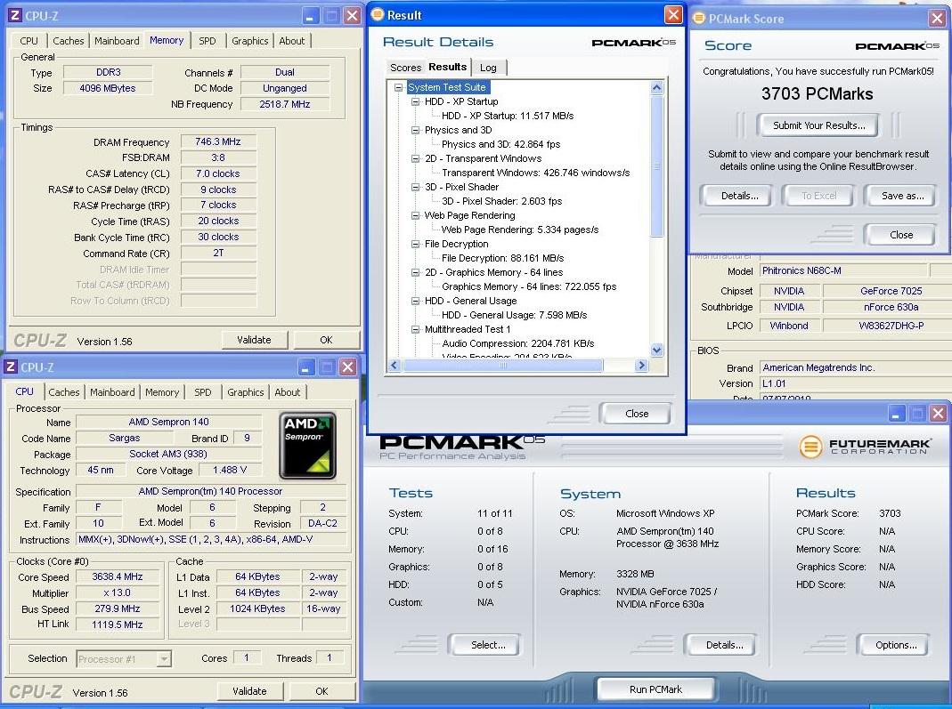The width and height of the screenshot is (952, 709).
Task: Collapse the Physics and 3D node
Action: point(415,131)
